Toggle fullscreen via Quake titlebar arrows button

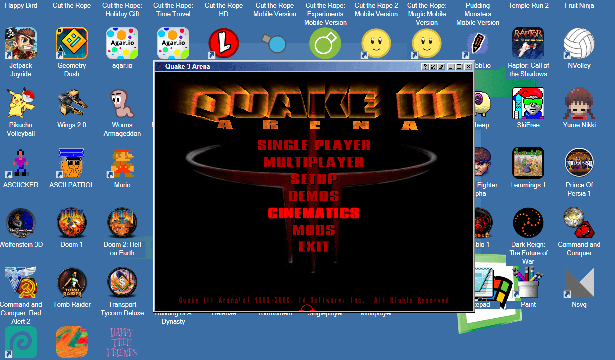click(433, 66)
